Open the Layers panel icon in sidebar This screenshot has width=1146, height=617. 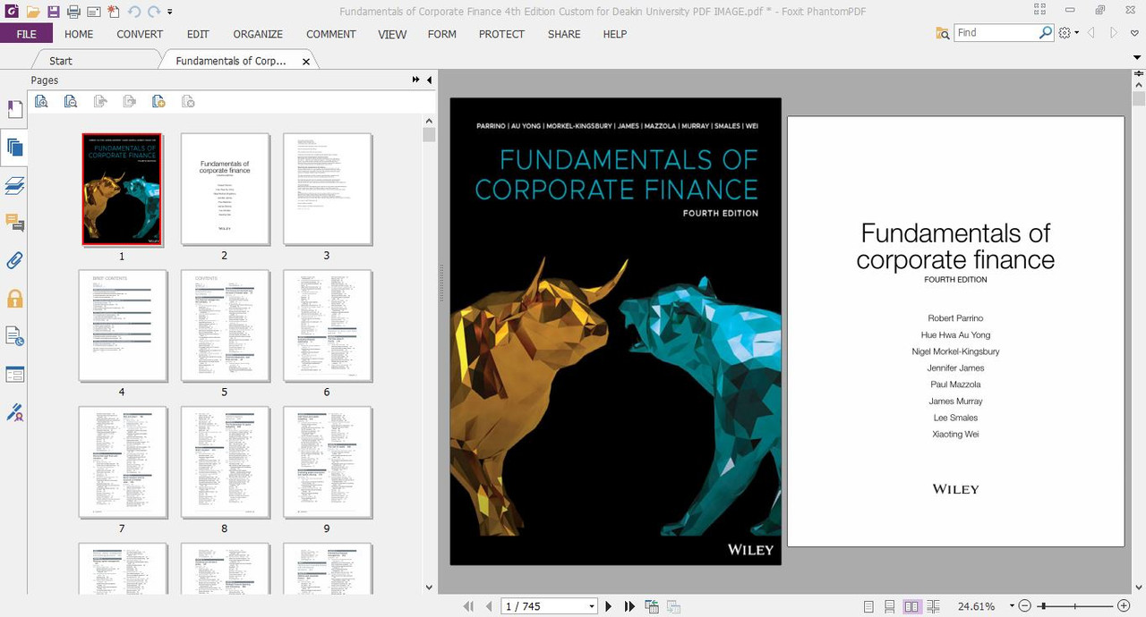click(14, 185)
